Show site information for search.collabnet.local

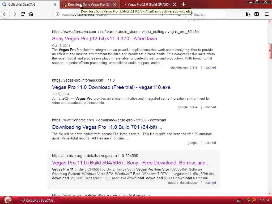click(58, 14)
